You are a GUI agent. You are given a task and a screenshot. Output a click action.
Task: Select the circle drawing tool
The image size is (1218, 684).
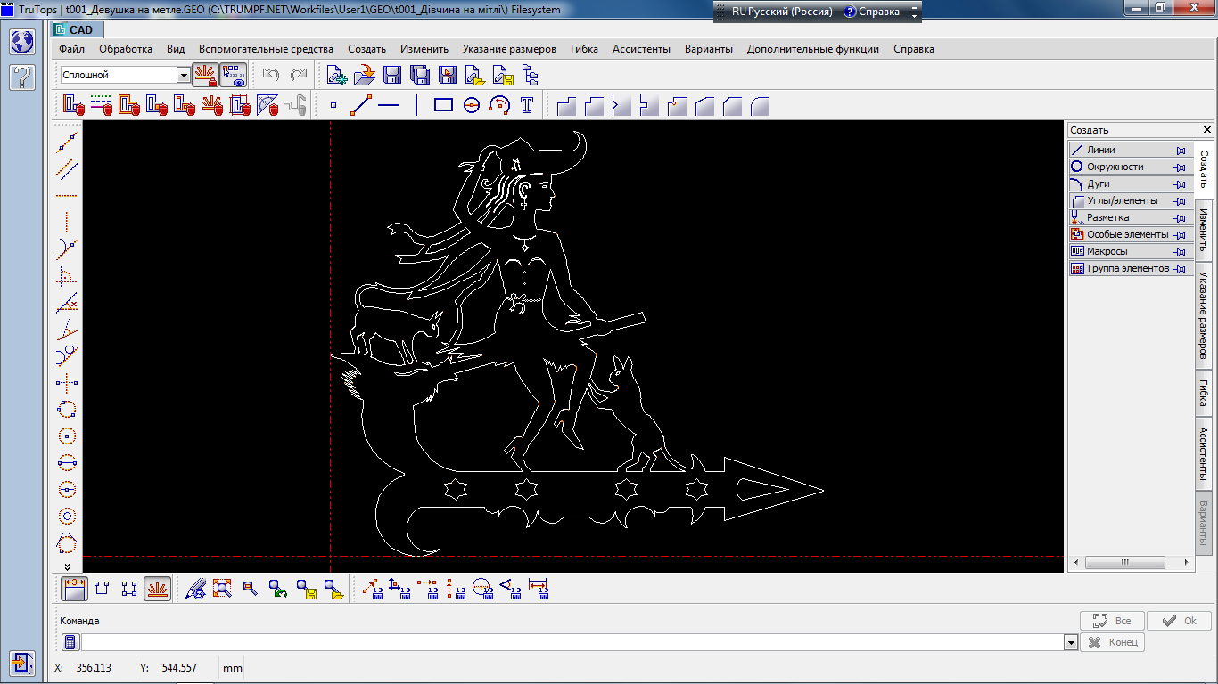tap(472, 105)
